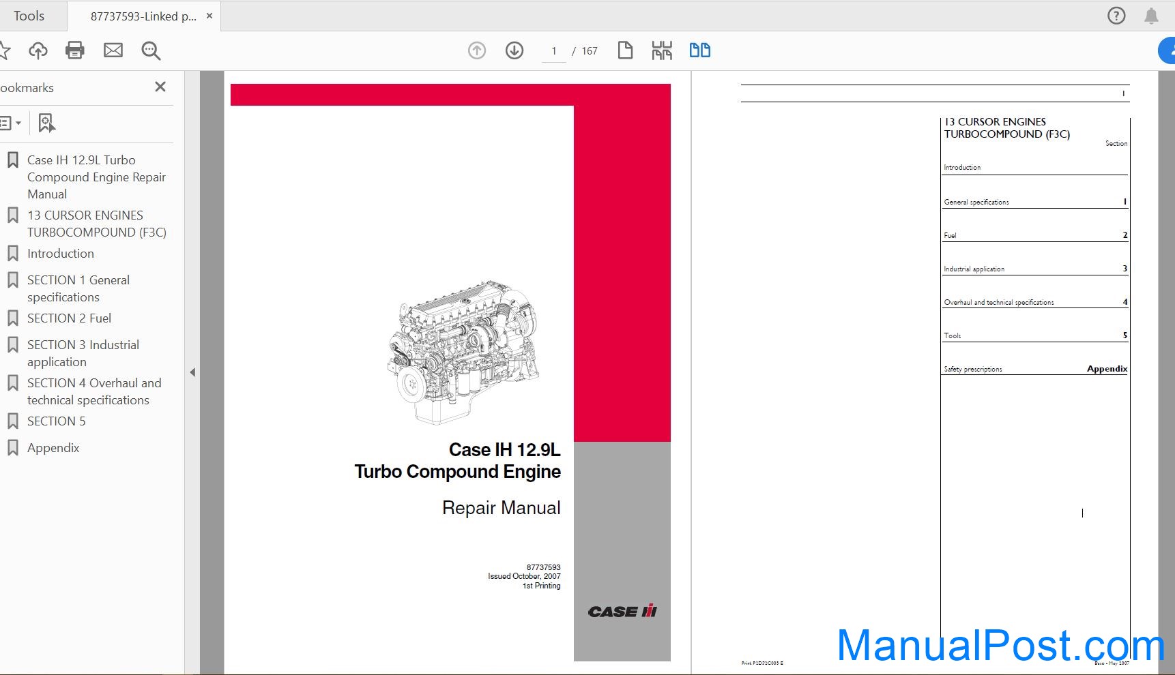This screenshot has height=675, width=1175.
Task: Click bookmark icon beside Introduction
Action: pyautogui.click(x=13, y=254)
